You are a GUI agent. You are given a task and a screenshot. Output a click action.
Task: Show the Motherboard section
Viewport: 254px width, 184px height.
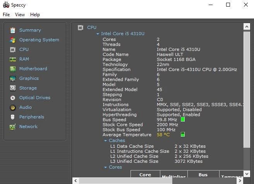coord(33,69)
